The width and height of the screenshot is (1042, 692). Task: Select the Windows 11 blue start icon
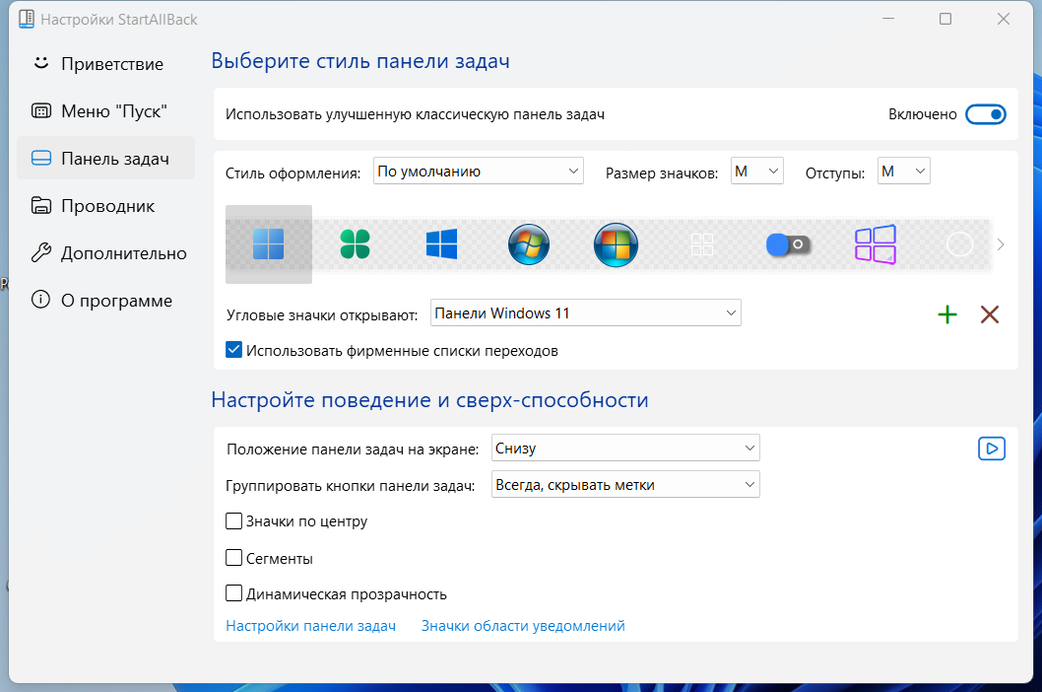[269, 244]
